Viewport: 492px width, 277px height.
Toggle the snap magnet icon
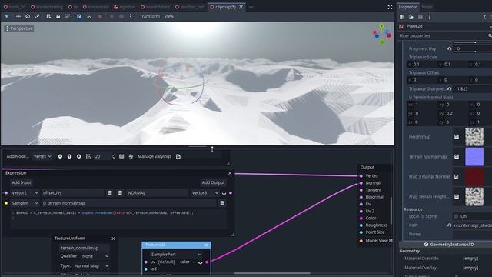pos(89,16)
